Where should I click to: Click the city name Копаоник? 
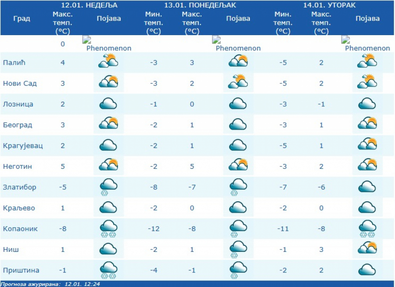tap(20, 229)
